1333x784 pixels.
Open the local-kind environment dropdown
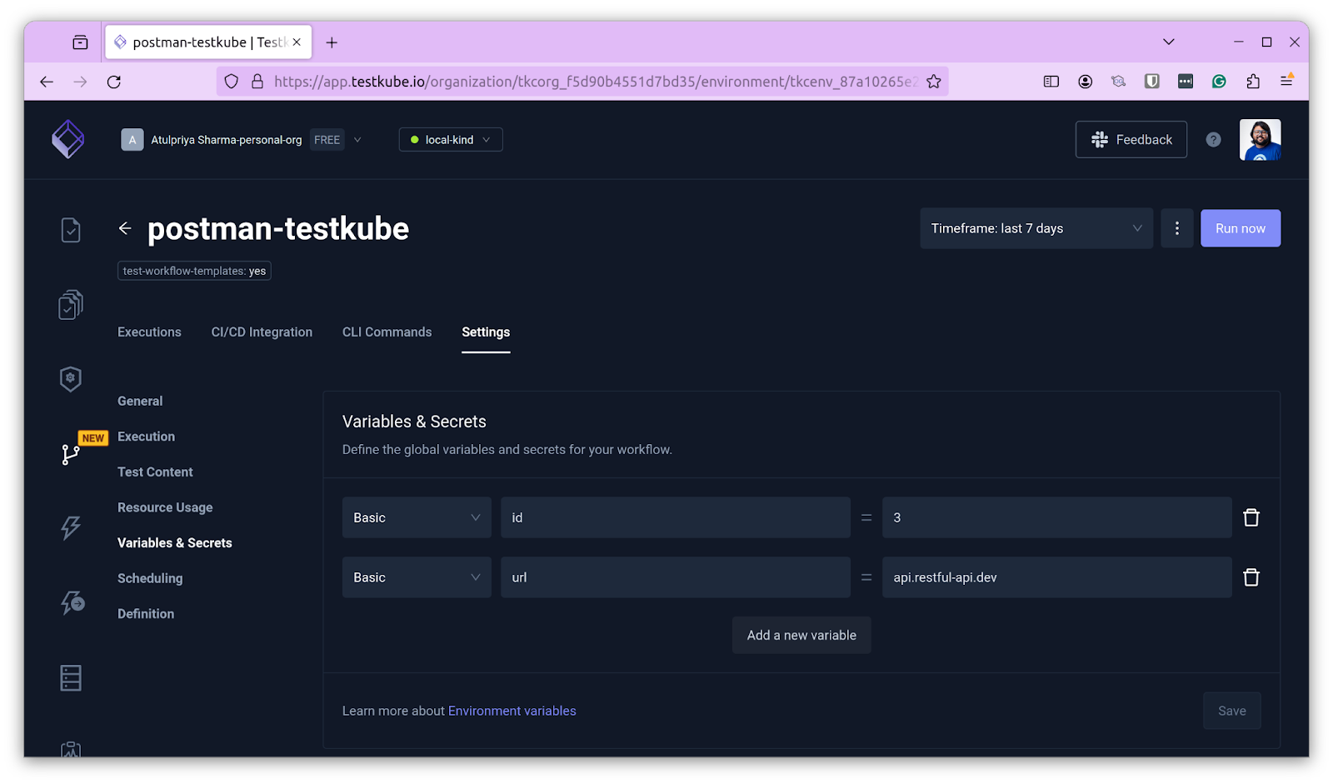point(451,140)
